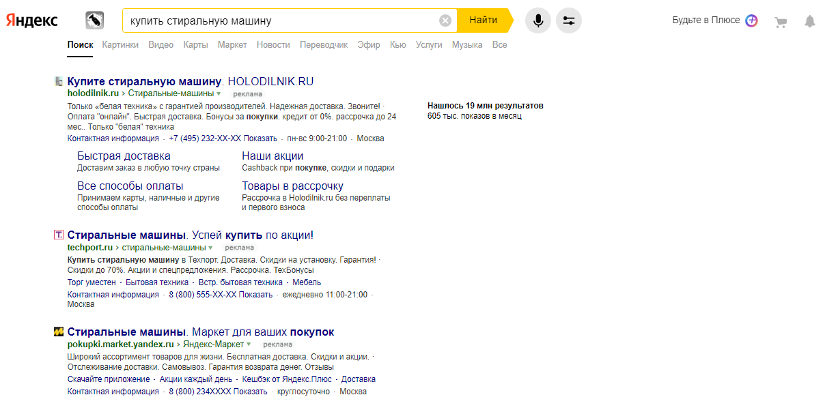Open the Yandex Browser icon beside the logo
Screen dimensions: 825x410
94,20
